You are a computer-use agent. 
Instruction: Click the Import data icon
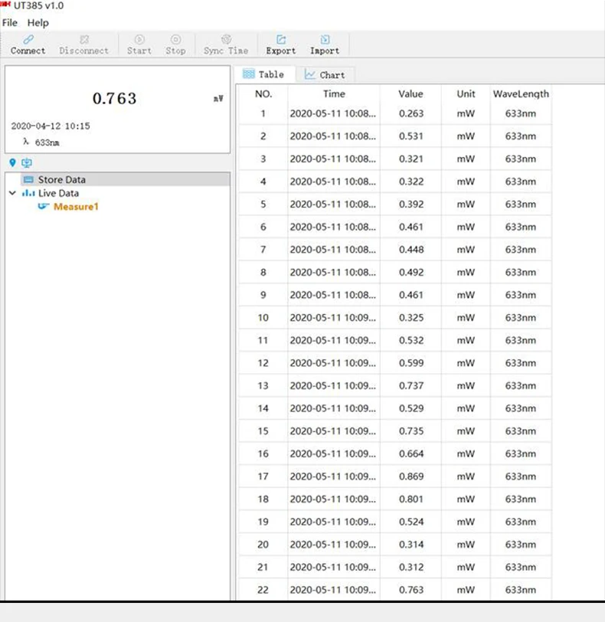325,39
